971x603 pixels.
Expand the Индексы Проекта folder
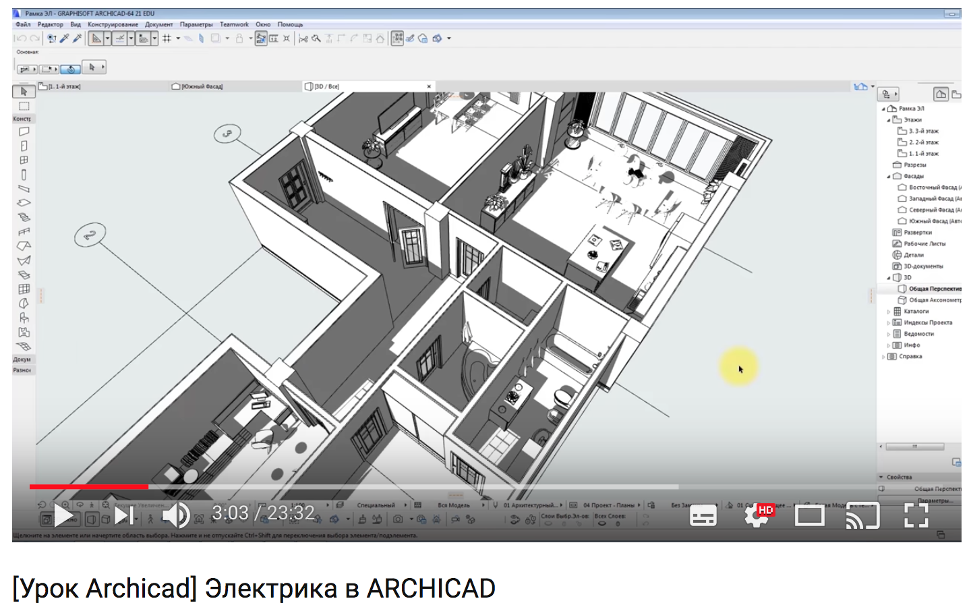[x=889, y=322]
